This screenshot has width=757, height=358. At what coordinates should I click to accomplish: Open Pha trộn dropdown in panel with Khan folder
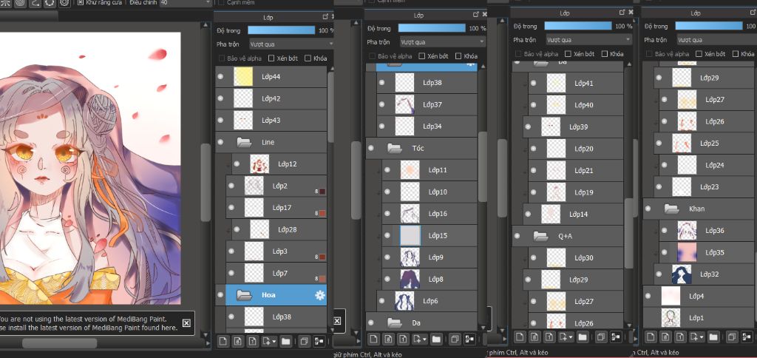[716, 40]
